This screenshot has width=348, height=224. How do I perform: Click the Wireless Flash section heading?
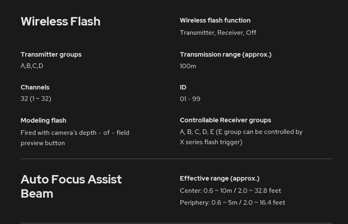60,21
